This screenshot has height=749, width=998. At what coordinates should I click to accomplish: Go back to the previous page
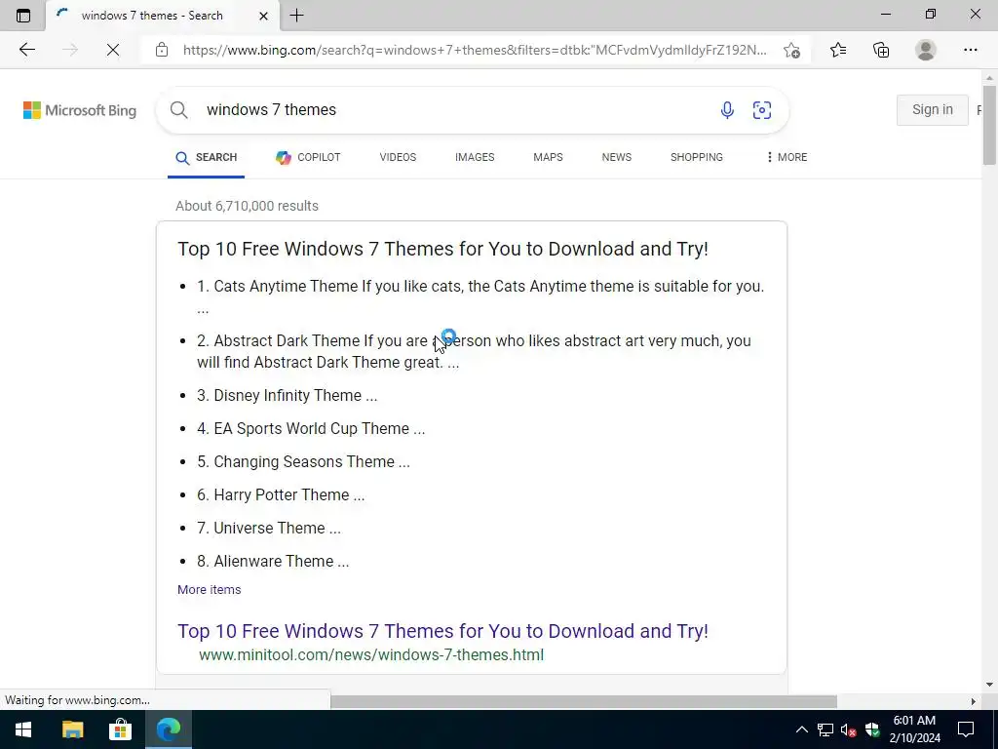point(26,50)
